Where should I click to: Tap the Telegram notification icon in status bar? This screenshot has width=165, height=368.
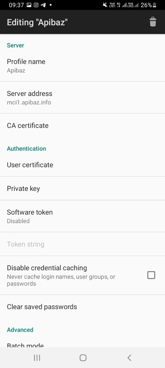point(43,5)
